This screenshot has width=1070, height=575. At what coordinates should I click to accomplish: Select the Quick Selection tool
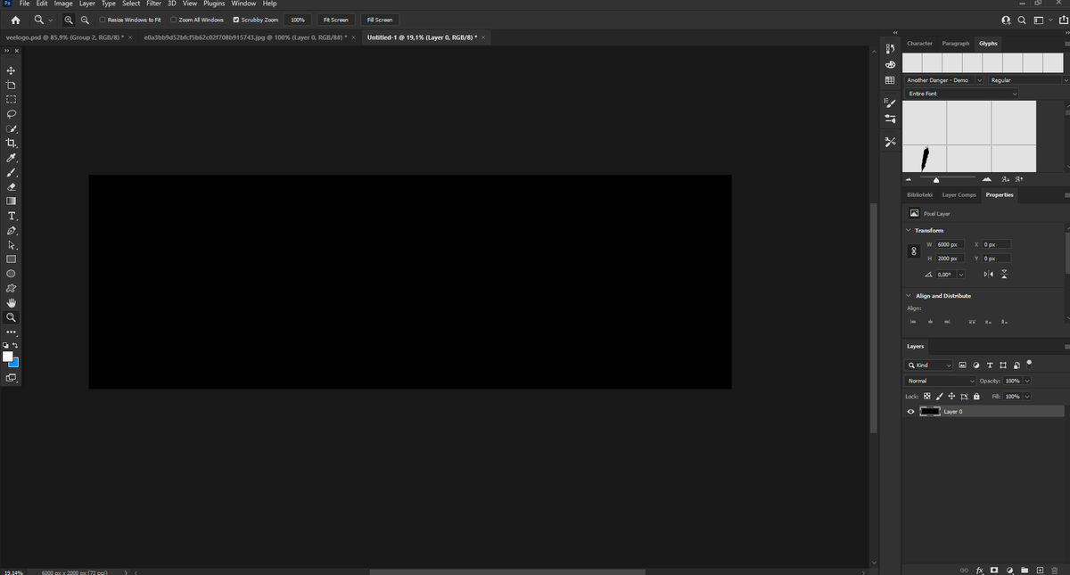tap(11, 128)
